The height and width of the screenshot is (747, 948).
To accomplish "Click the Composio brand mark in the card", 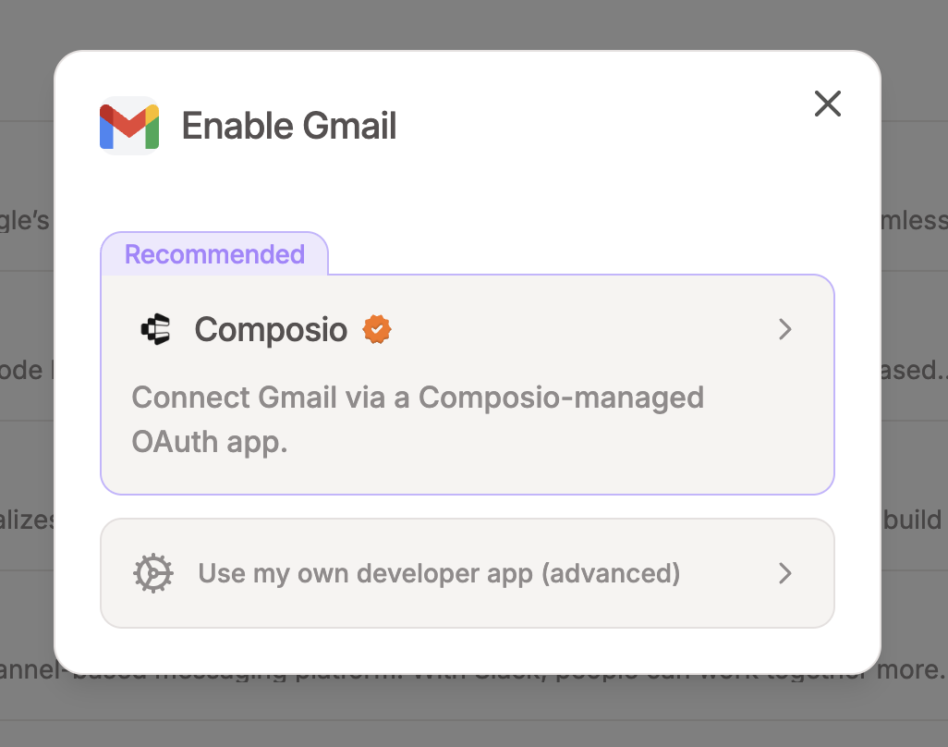I will (157, 329).
